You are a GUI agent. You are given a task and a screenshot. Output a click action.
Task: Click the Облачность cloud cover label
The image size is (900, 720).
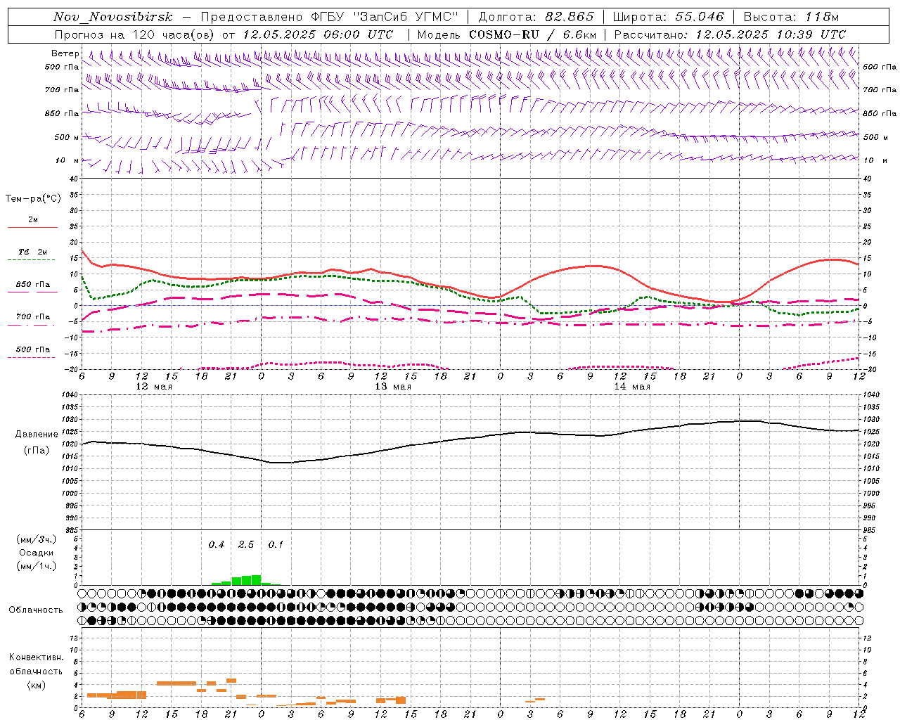[36, 610]
